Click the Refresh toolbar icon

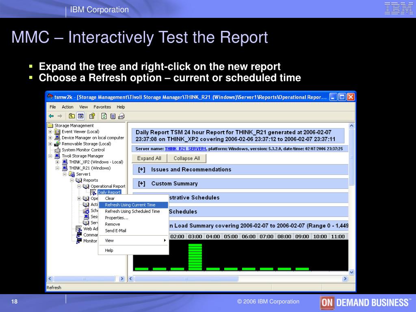tap(104, 116)
